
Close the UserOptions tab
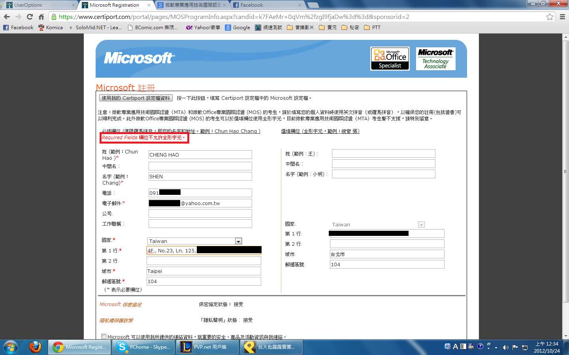73,5
